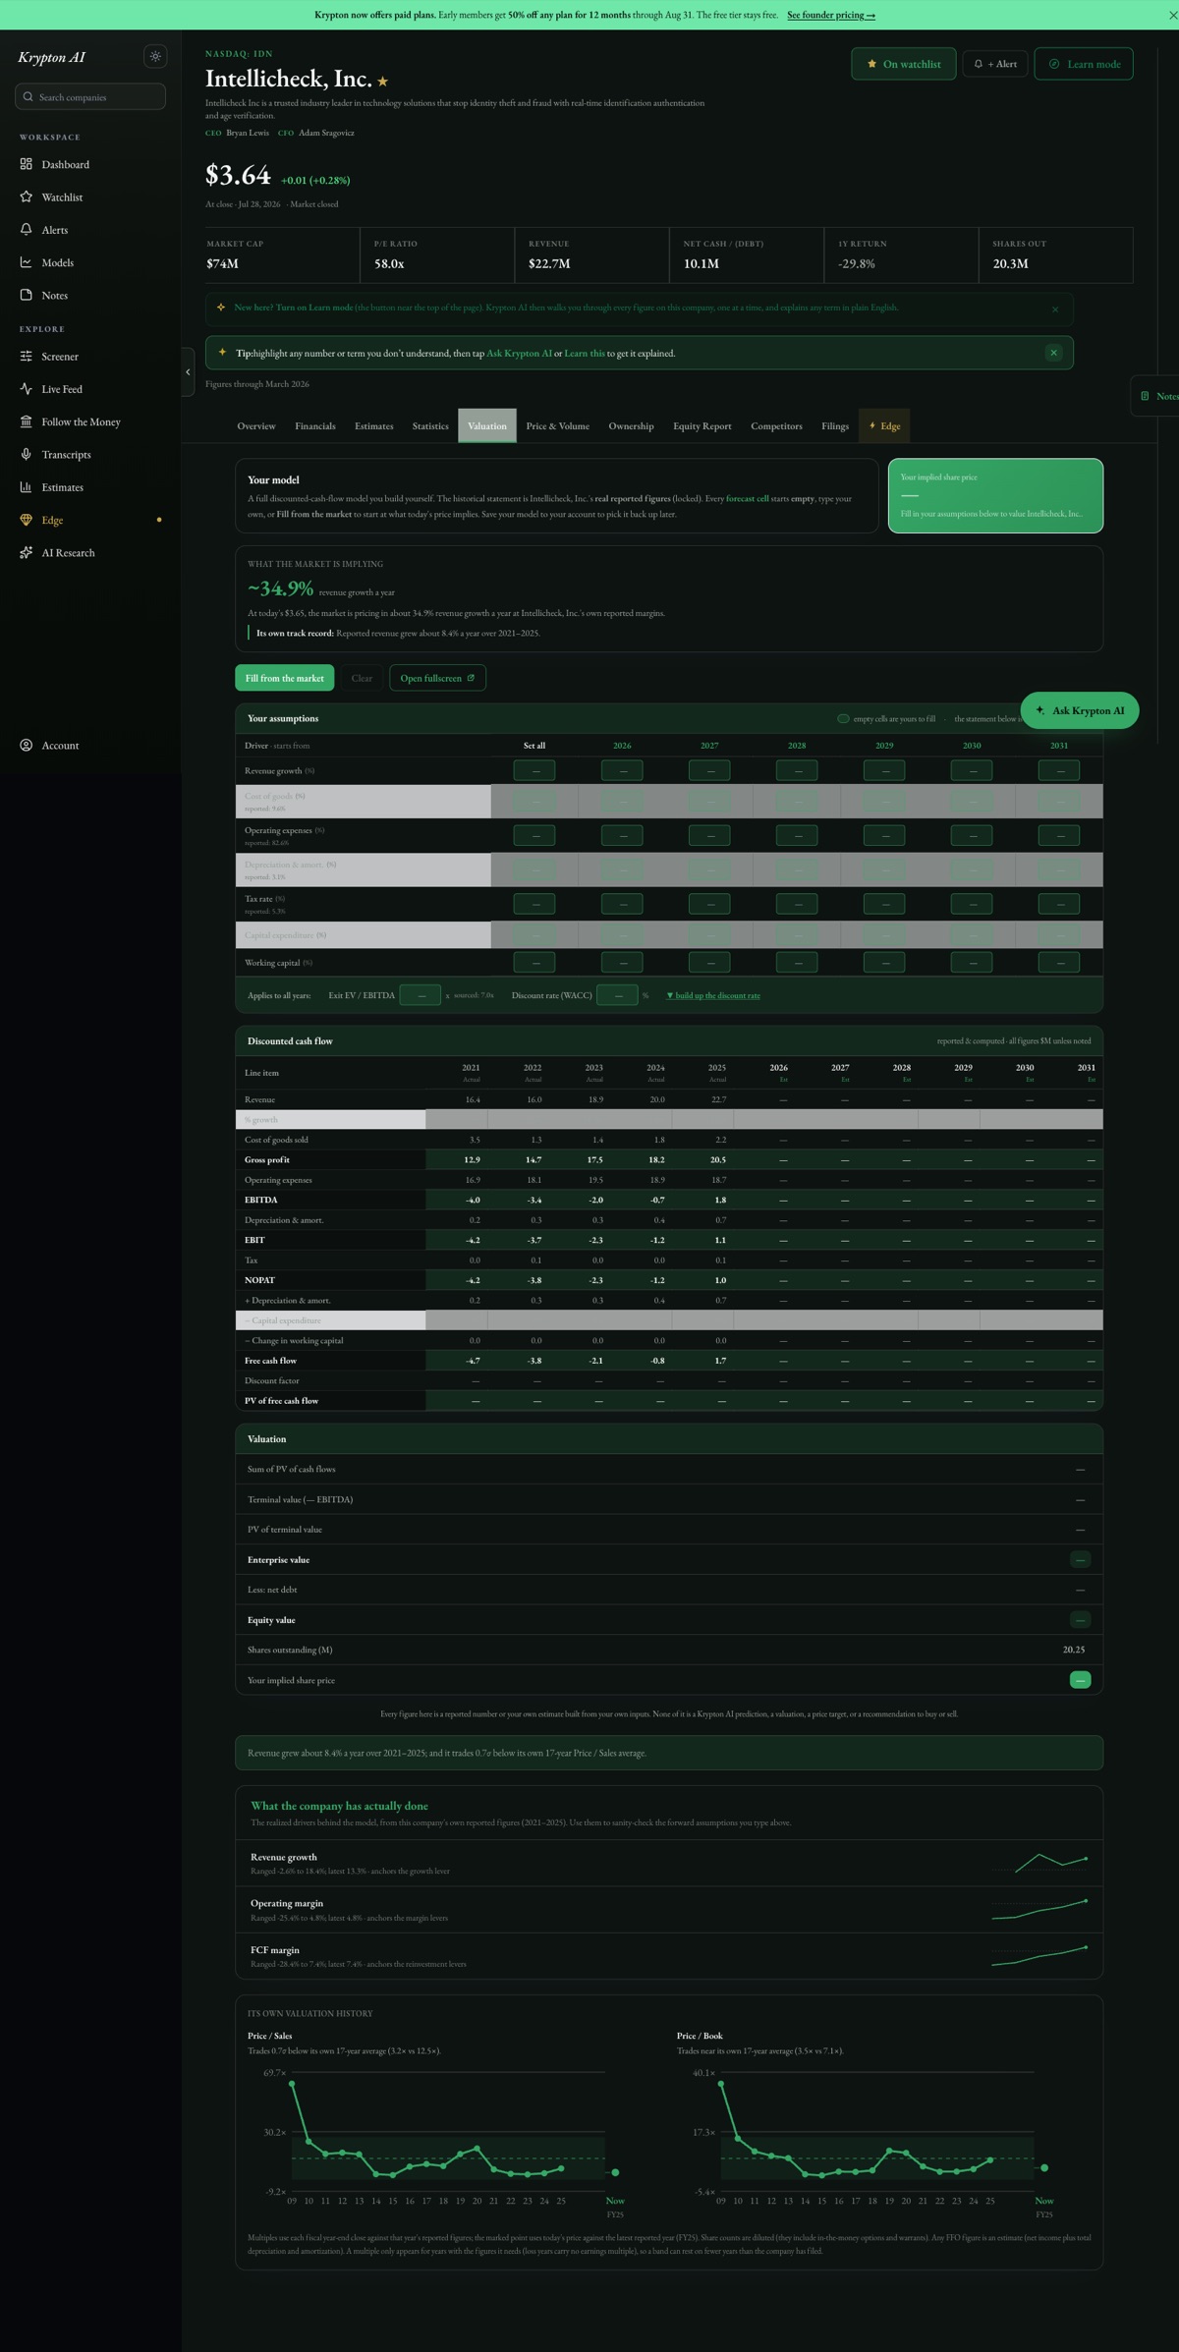The width and height of the screenshot is (1179, 2352).
Task: Click the FCF margin history row
Action: click(x=669, y=1956)
